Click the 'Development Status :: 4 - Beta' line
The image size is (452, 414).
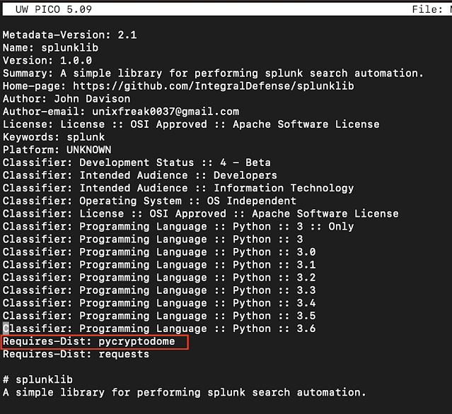coord(137,162)
